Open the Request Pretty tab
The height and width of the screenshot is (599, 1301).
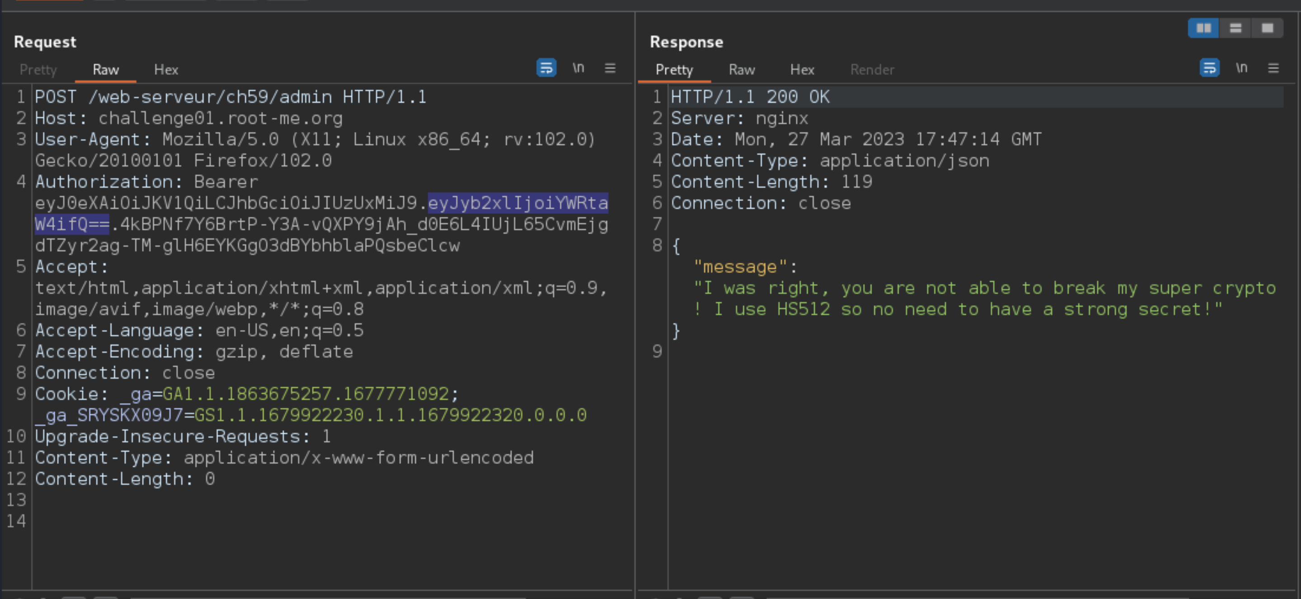point(38,70)
